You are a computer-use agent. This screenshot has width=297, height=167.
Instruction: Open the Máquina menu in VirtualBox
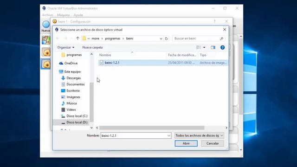[x=63, y=15]
